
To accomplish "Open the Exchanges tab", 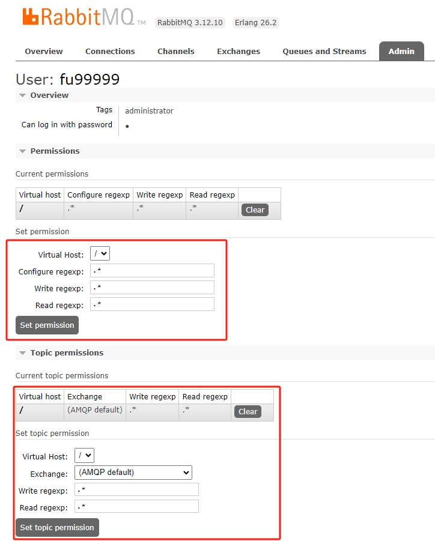I will 239,52.
